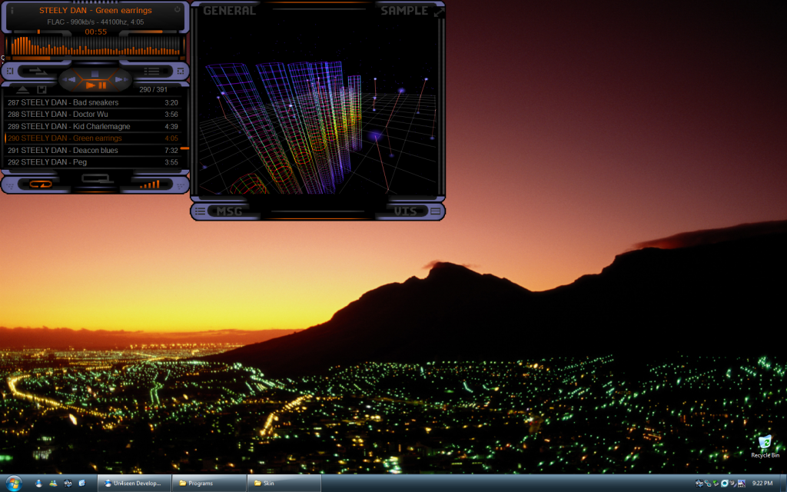Click the Play/Pause button
Viewport: 787px width, 492px height.
96,85
